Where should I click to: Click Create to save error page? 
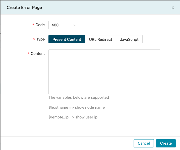tap(166, 143)
